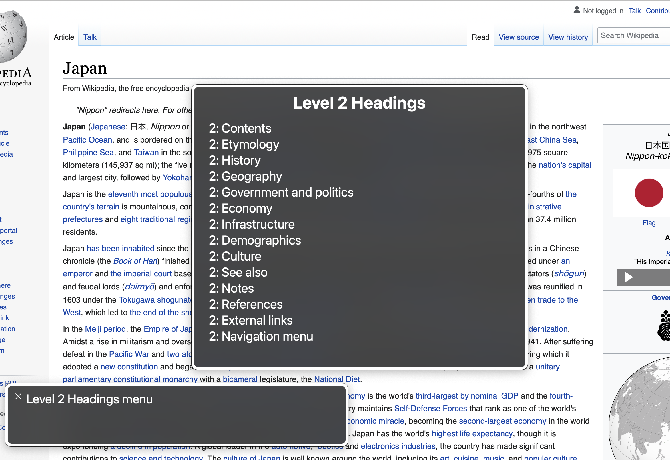This screenshot has height=460, width=670.
Task: Play the national anthem audio clip
Action: click(629, 277)
